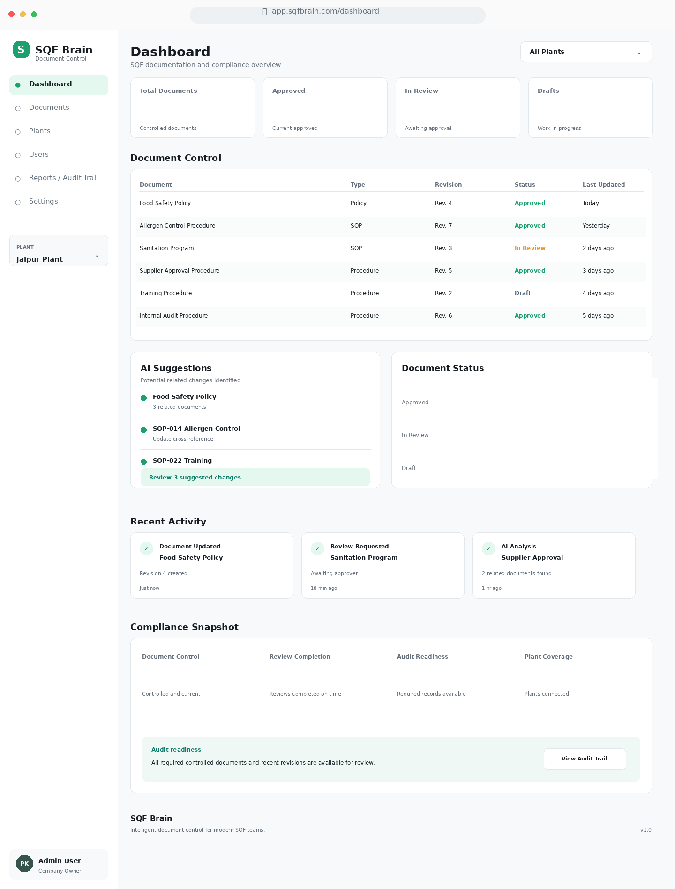Click the Type column header
Screen dimensions: 675x889
(x=358, y=185)
